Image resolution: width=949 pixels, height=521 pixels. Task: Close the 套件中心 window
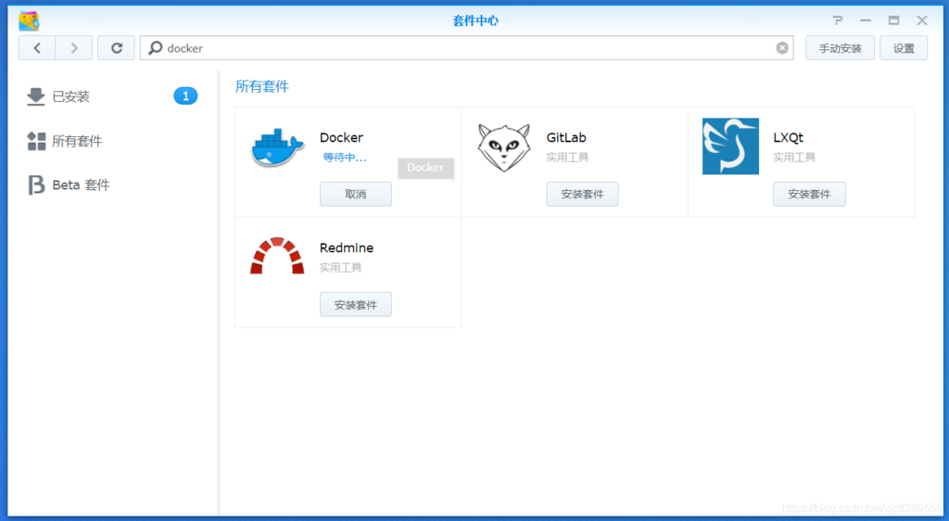pos(922,20)
